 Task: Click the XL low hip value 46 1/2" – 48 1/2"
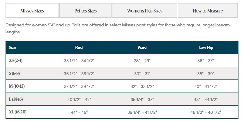coord(206,112)
